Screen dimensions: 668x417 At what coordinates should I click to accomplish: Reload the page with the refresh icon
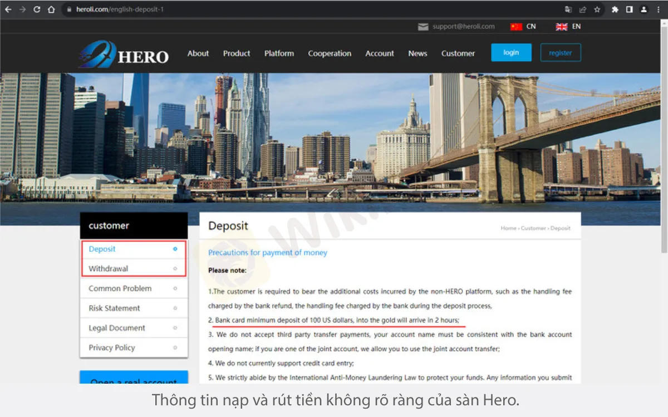(x=37, y=9)
